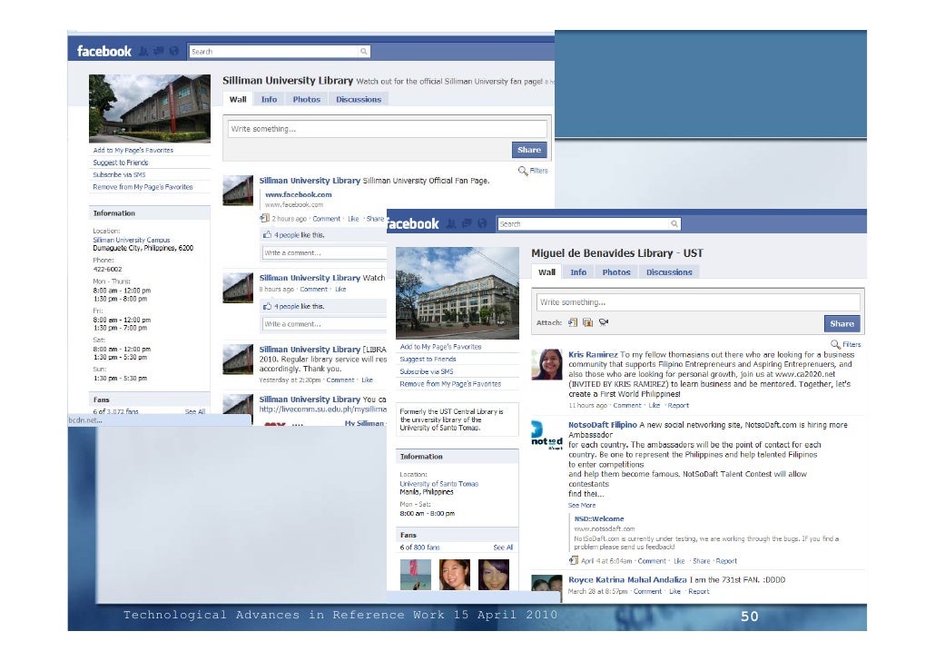Open the Info tab on Miguel de Benavides Library
The height and width of the screenshot is (661, 935).
tap(578, 272)
